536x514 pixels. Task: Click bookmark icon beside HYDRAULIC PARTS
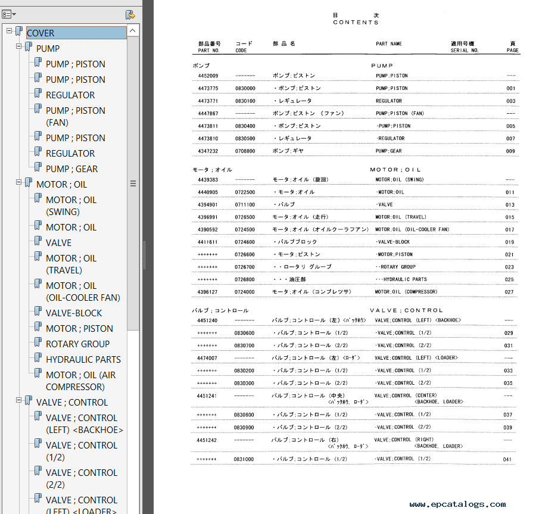(x=38, y=358)
